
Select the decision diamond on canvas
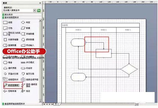(129, 69)
